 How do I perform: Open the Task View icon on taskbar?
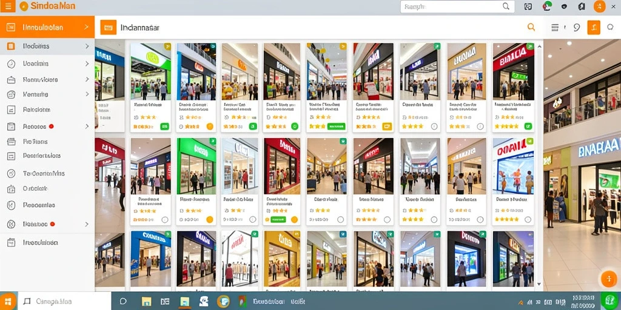point(165,302)
